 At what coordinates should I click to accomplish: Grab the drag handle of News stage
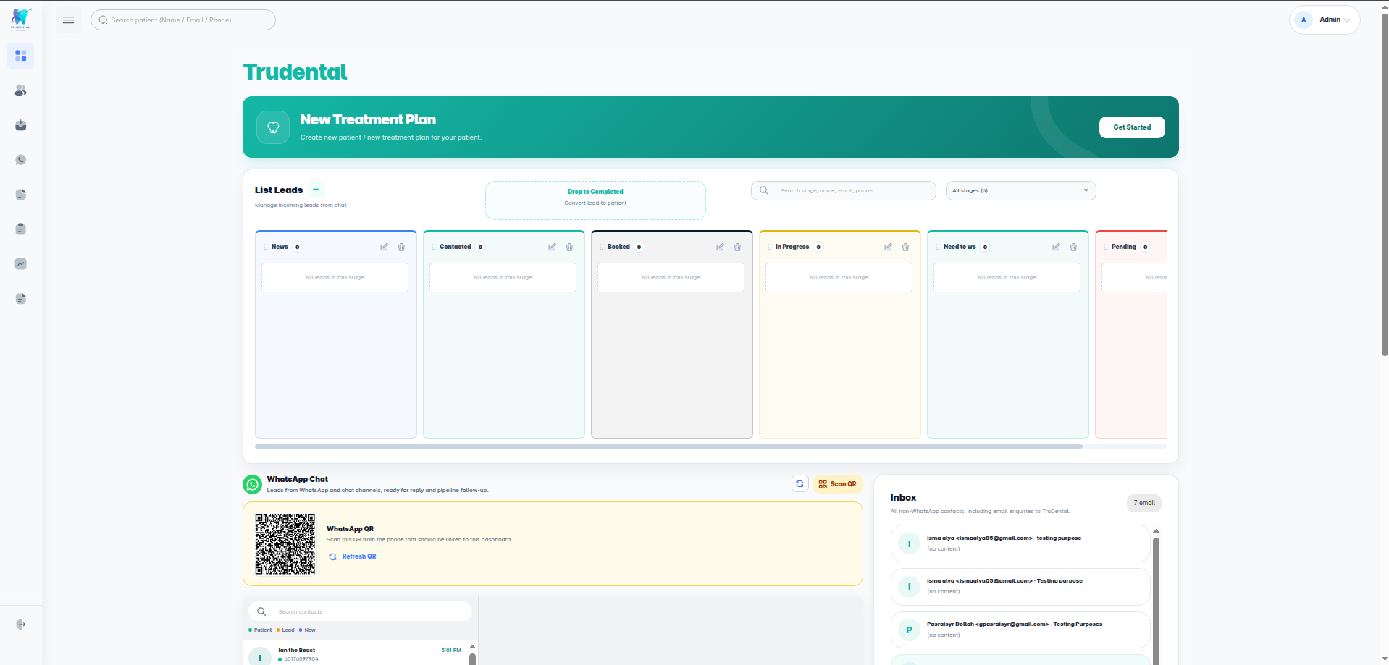point(265,247)
